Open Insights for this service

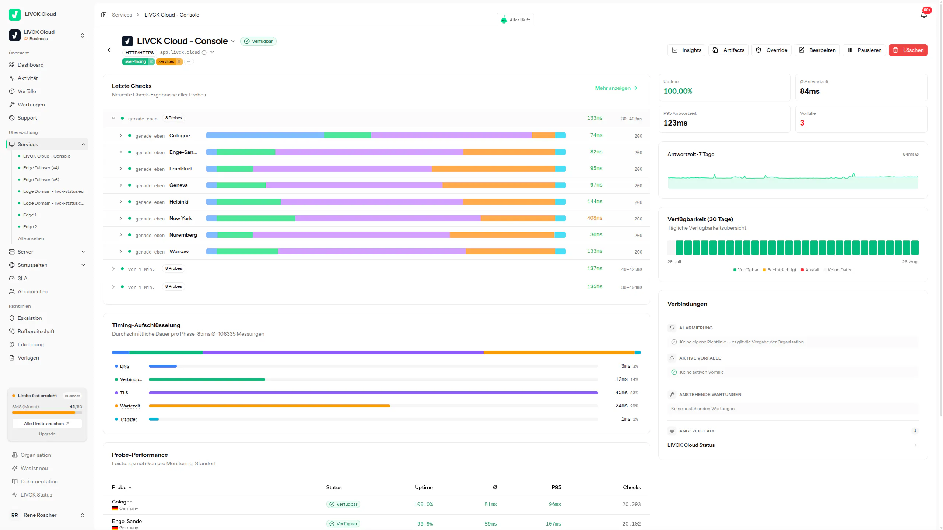(687, 50)
